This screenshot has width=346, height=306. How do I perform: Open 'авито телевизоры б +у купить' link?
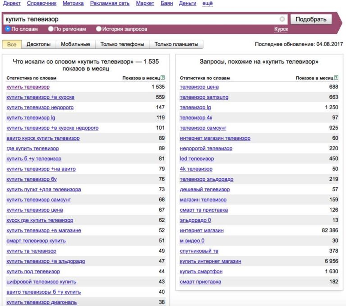pos(43,292)
